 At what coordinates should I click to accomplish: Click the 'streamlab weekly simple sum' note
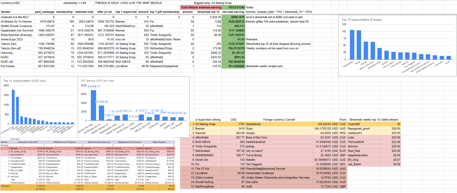tap(264, 66)
